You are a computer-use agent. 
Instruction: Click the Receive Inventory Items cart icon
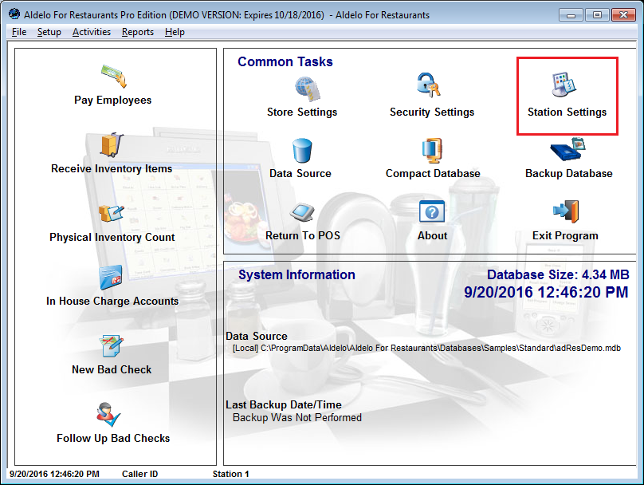tap(112, 144)
